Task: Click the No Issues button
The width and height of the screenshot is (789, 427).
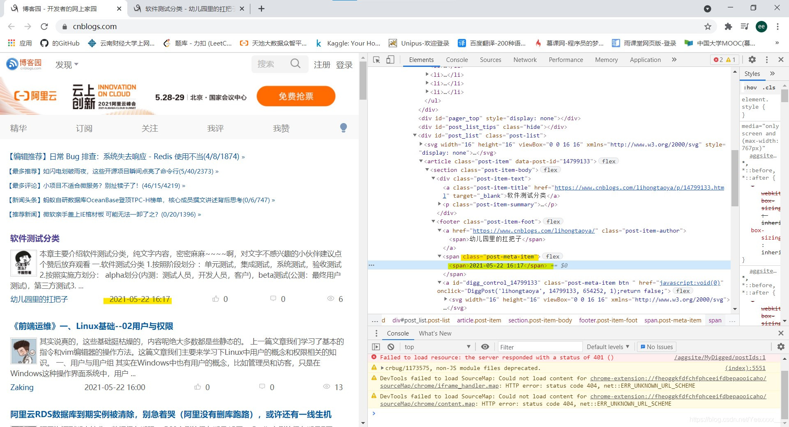Action: point(656,347)
